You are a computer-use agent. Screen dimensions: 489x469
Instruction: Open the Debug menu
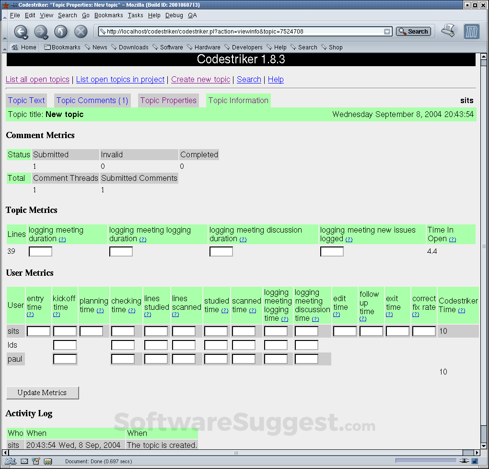tap(174, 15)
